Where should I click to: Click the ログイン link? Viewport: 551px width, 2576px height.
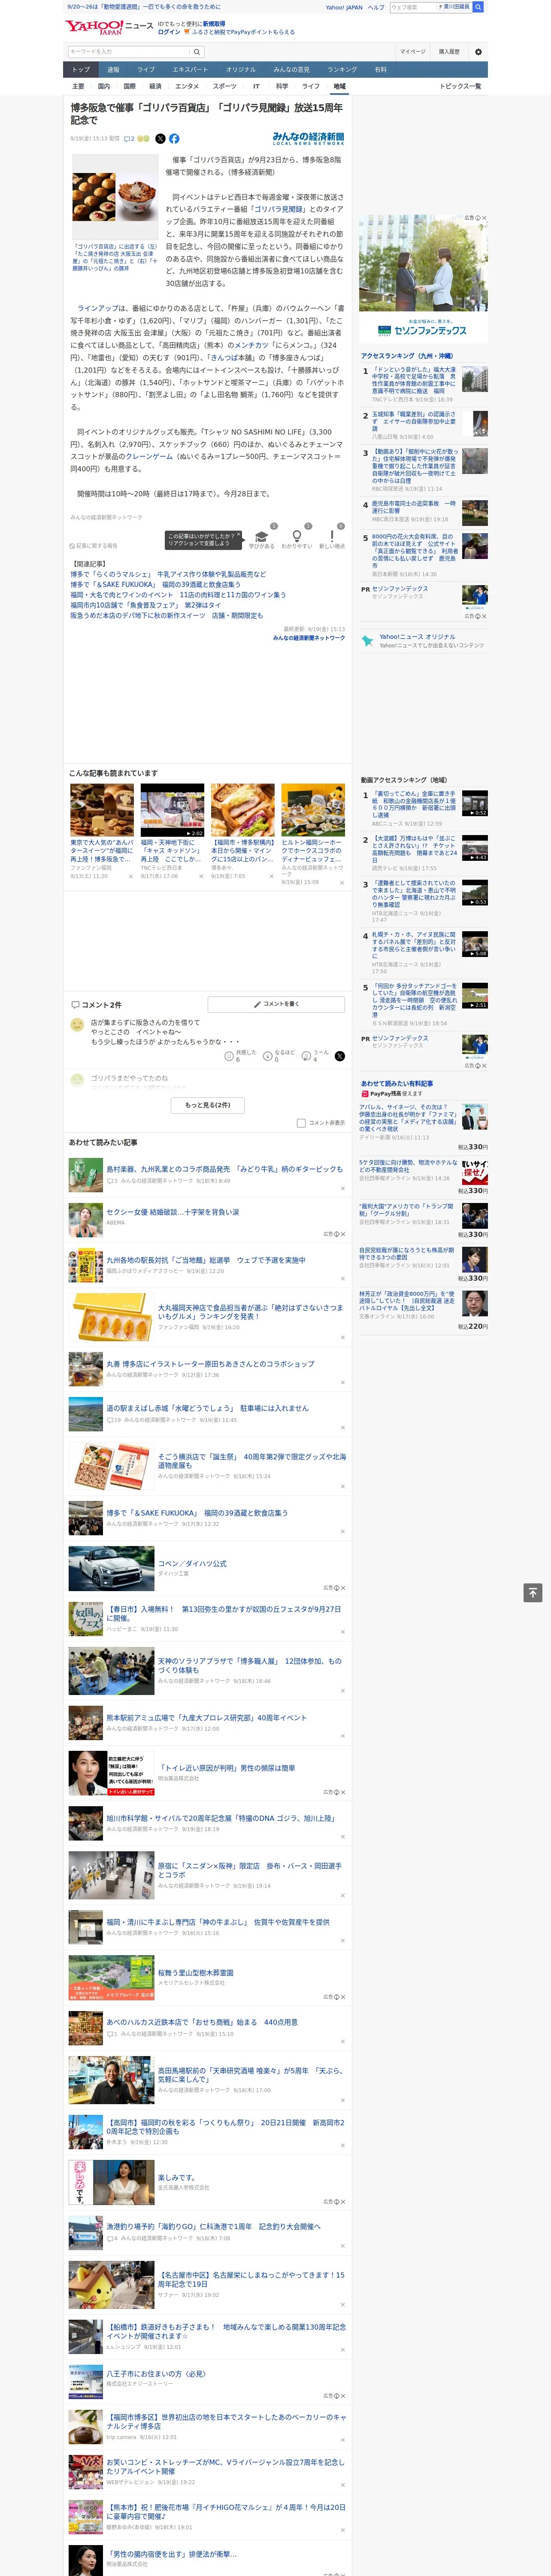click(x=169, y=32)
